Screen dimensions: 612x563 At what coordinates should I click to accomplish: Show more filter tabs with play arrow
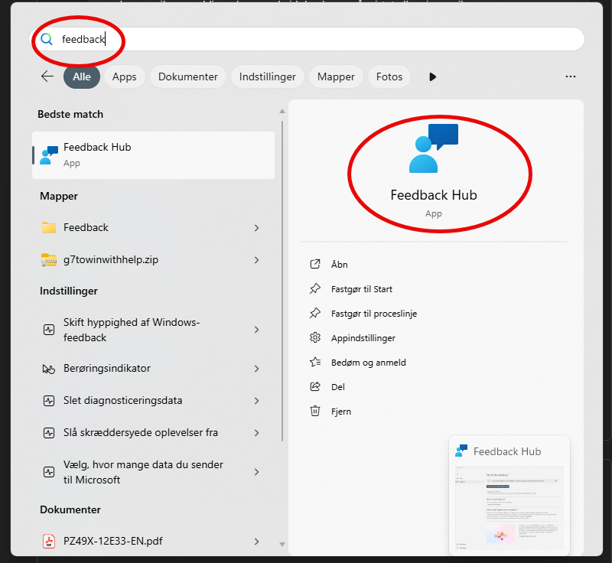coord(432,76)
